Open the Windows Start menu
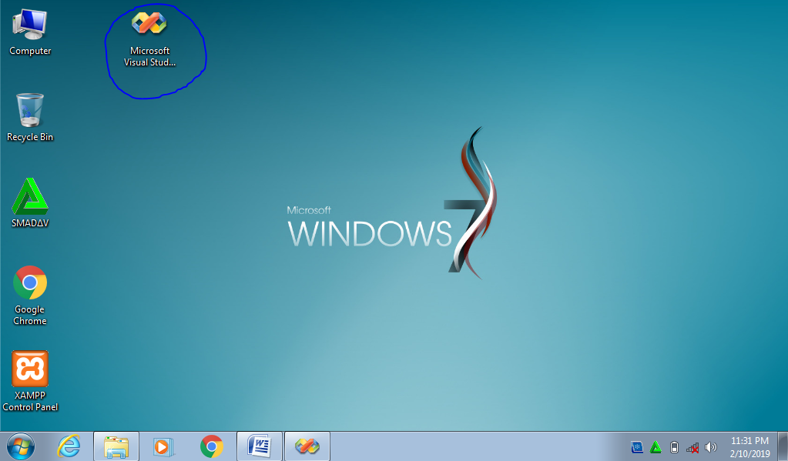 point(21,446)
